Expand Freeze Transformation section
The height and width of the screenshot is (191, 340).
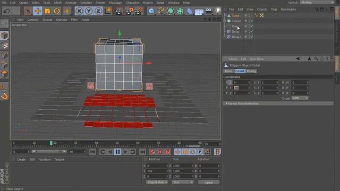pyautogui.click(x=278, y=103)
